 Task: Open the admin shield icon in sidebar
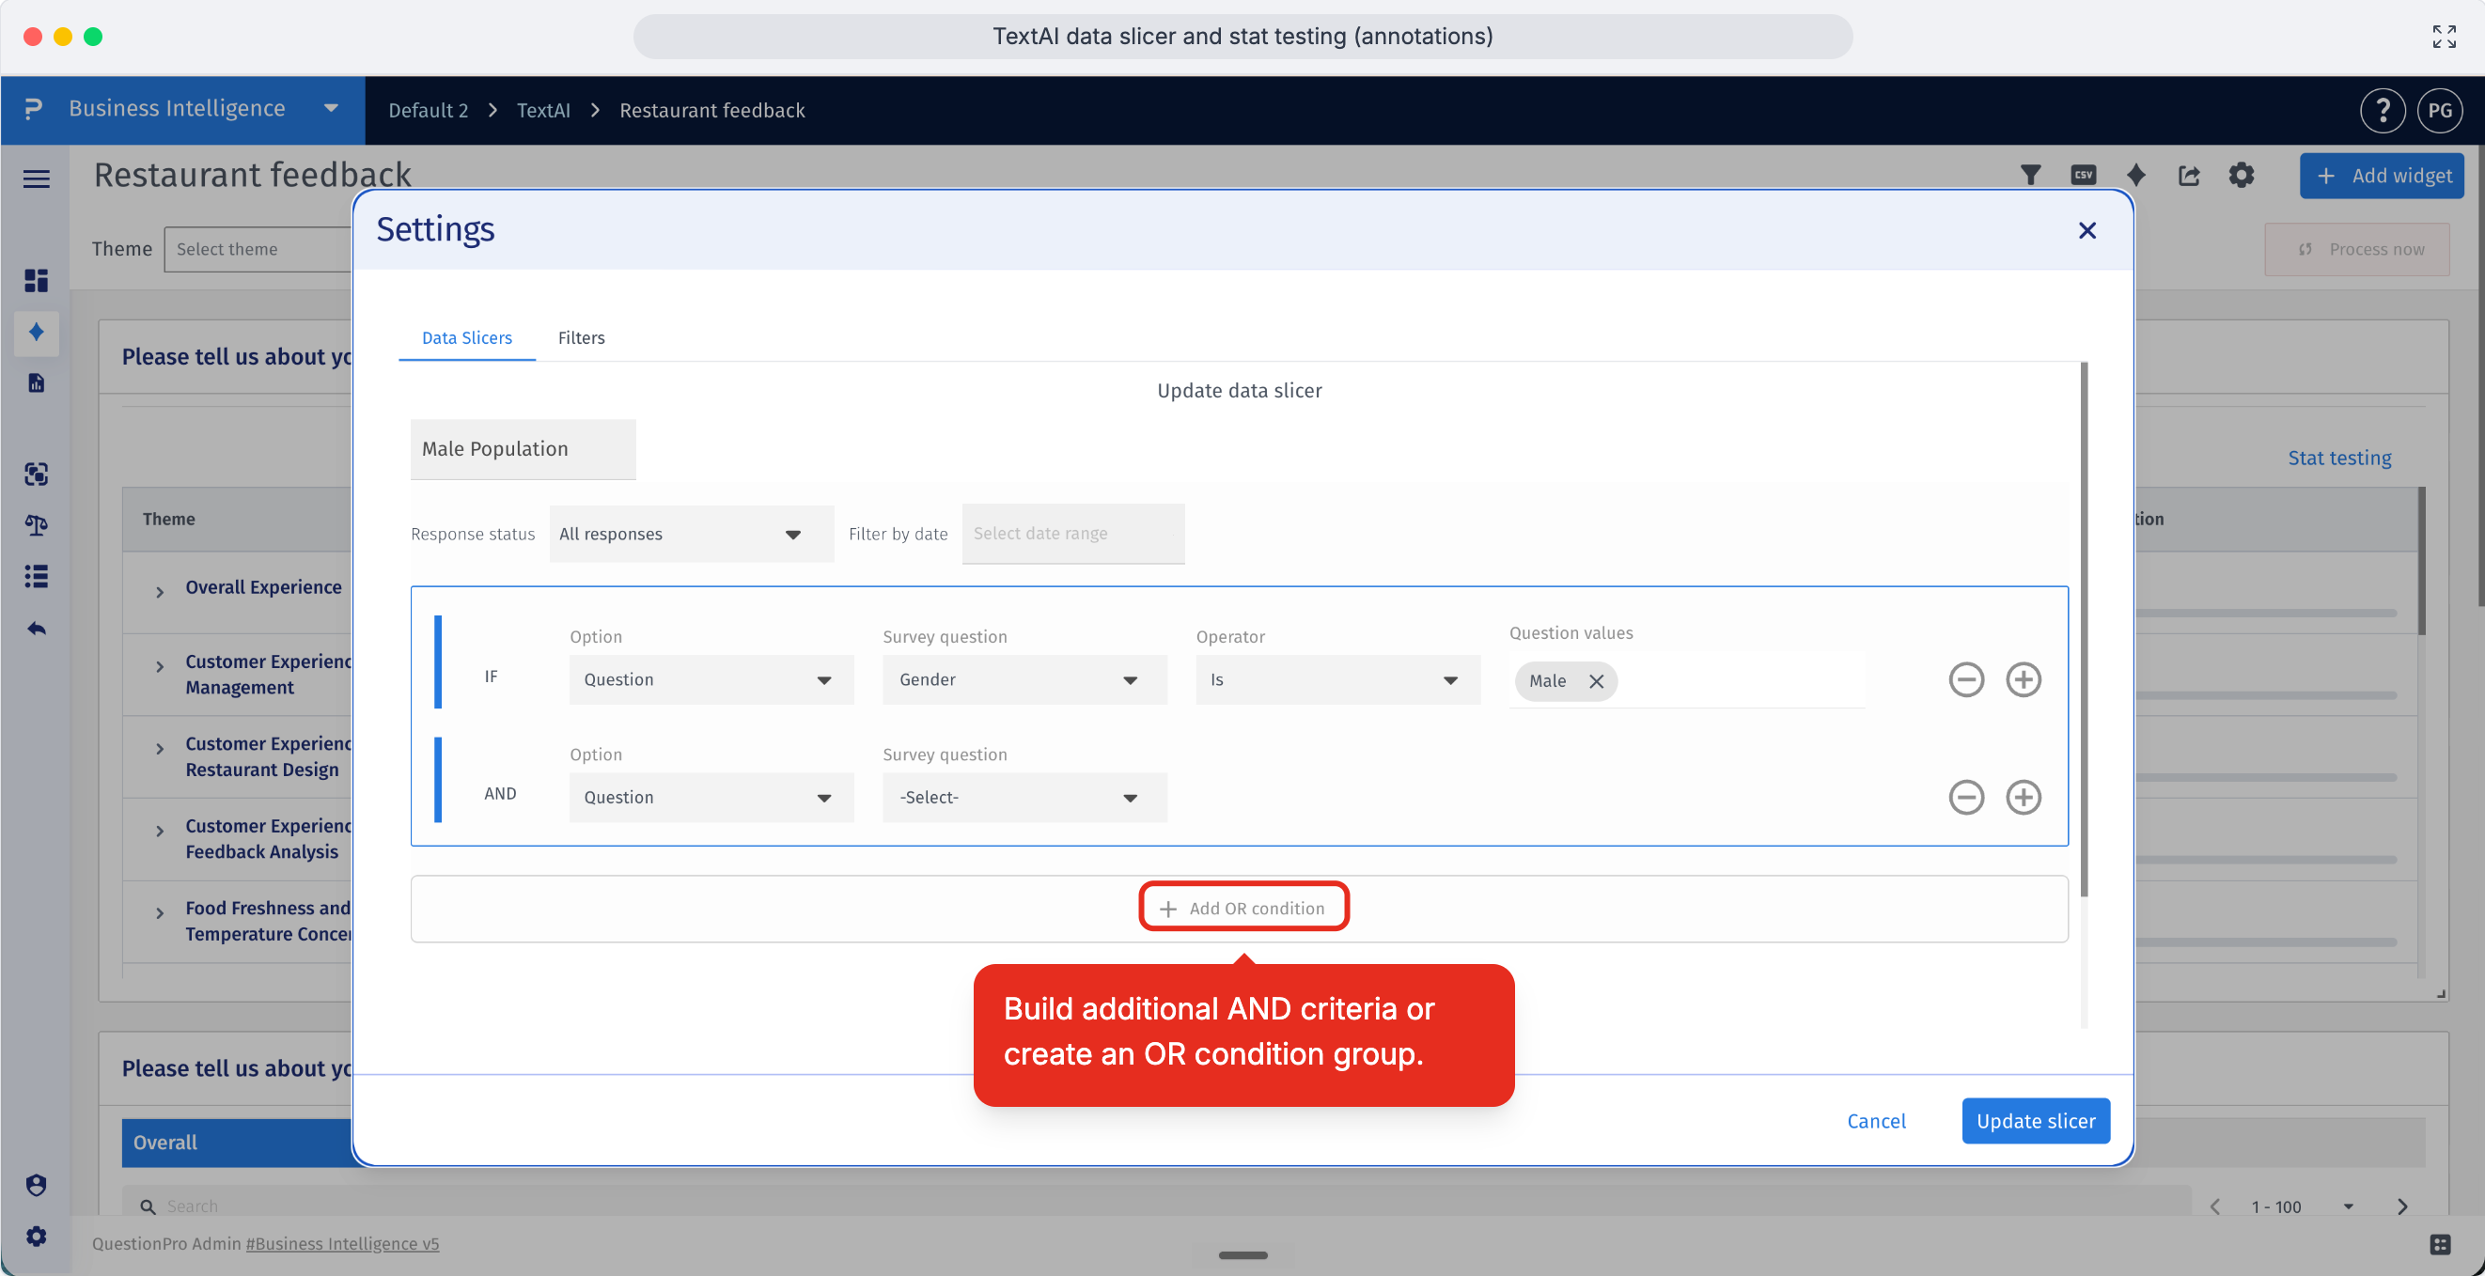point(36,1184)
